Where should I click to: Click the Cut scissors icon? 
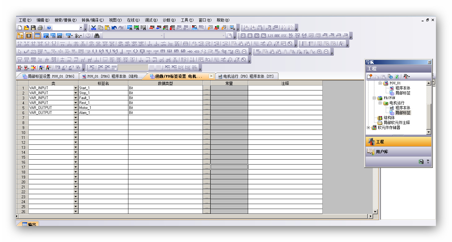(93, 28)
